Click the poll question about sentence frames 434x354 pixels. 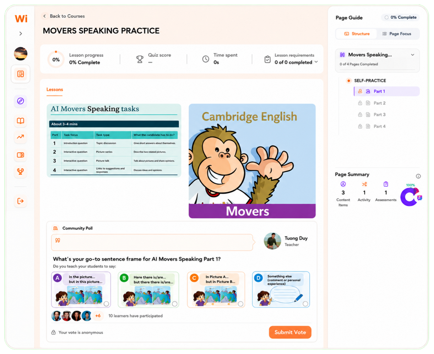pos(137,259)
